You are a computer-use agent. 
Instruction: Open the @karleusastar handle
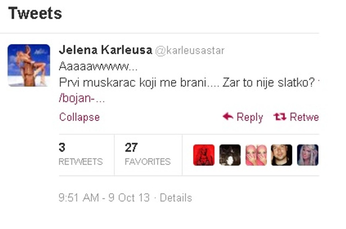click(x=190, y=50)
